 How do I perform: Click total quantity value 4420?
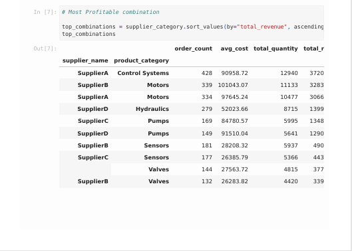[291, 181]
